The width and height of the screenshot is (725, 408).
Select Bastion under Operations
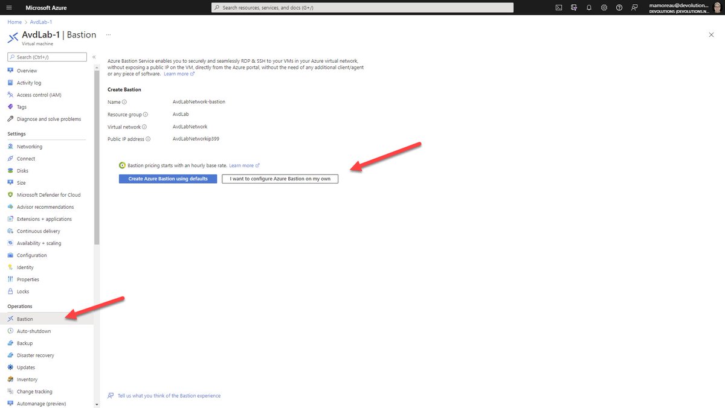[x=47, y=319]
